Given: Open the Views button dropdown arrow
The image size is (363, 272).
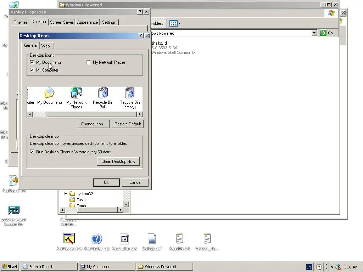Looking at the screenshot, I should tap(180, 23).
